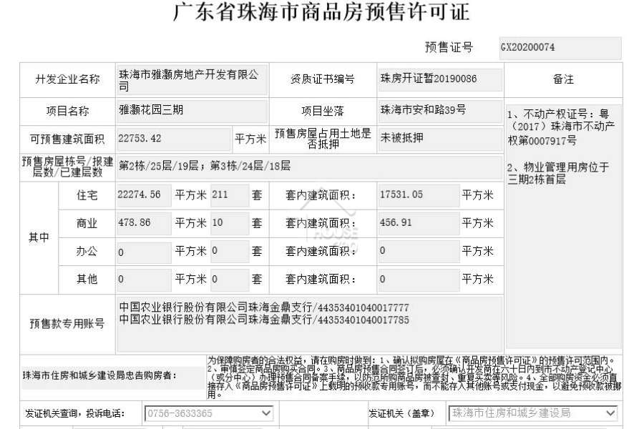
Task: Click the 资质证书编号 field 珠房开证暂20190086
Action: (x=440, y=79)
